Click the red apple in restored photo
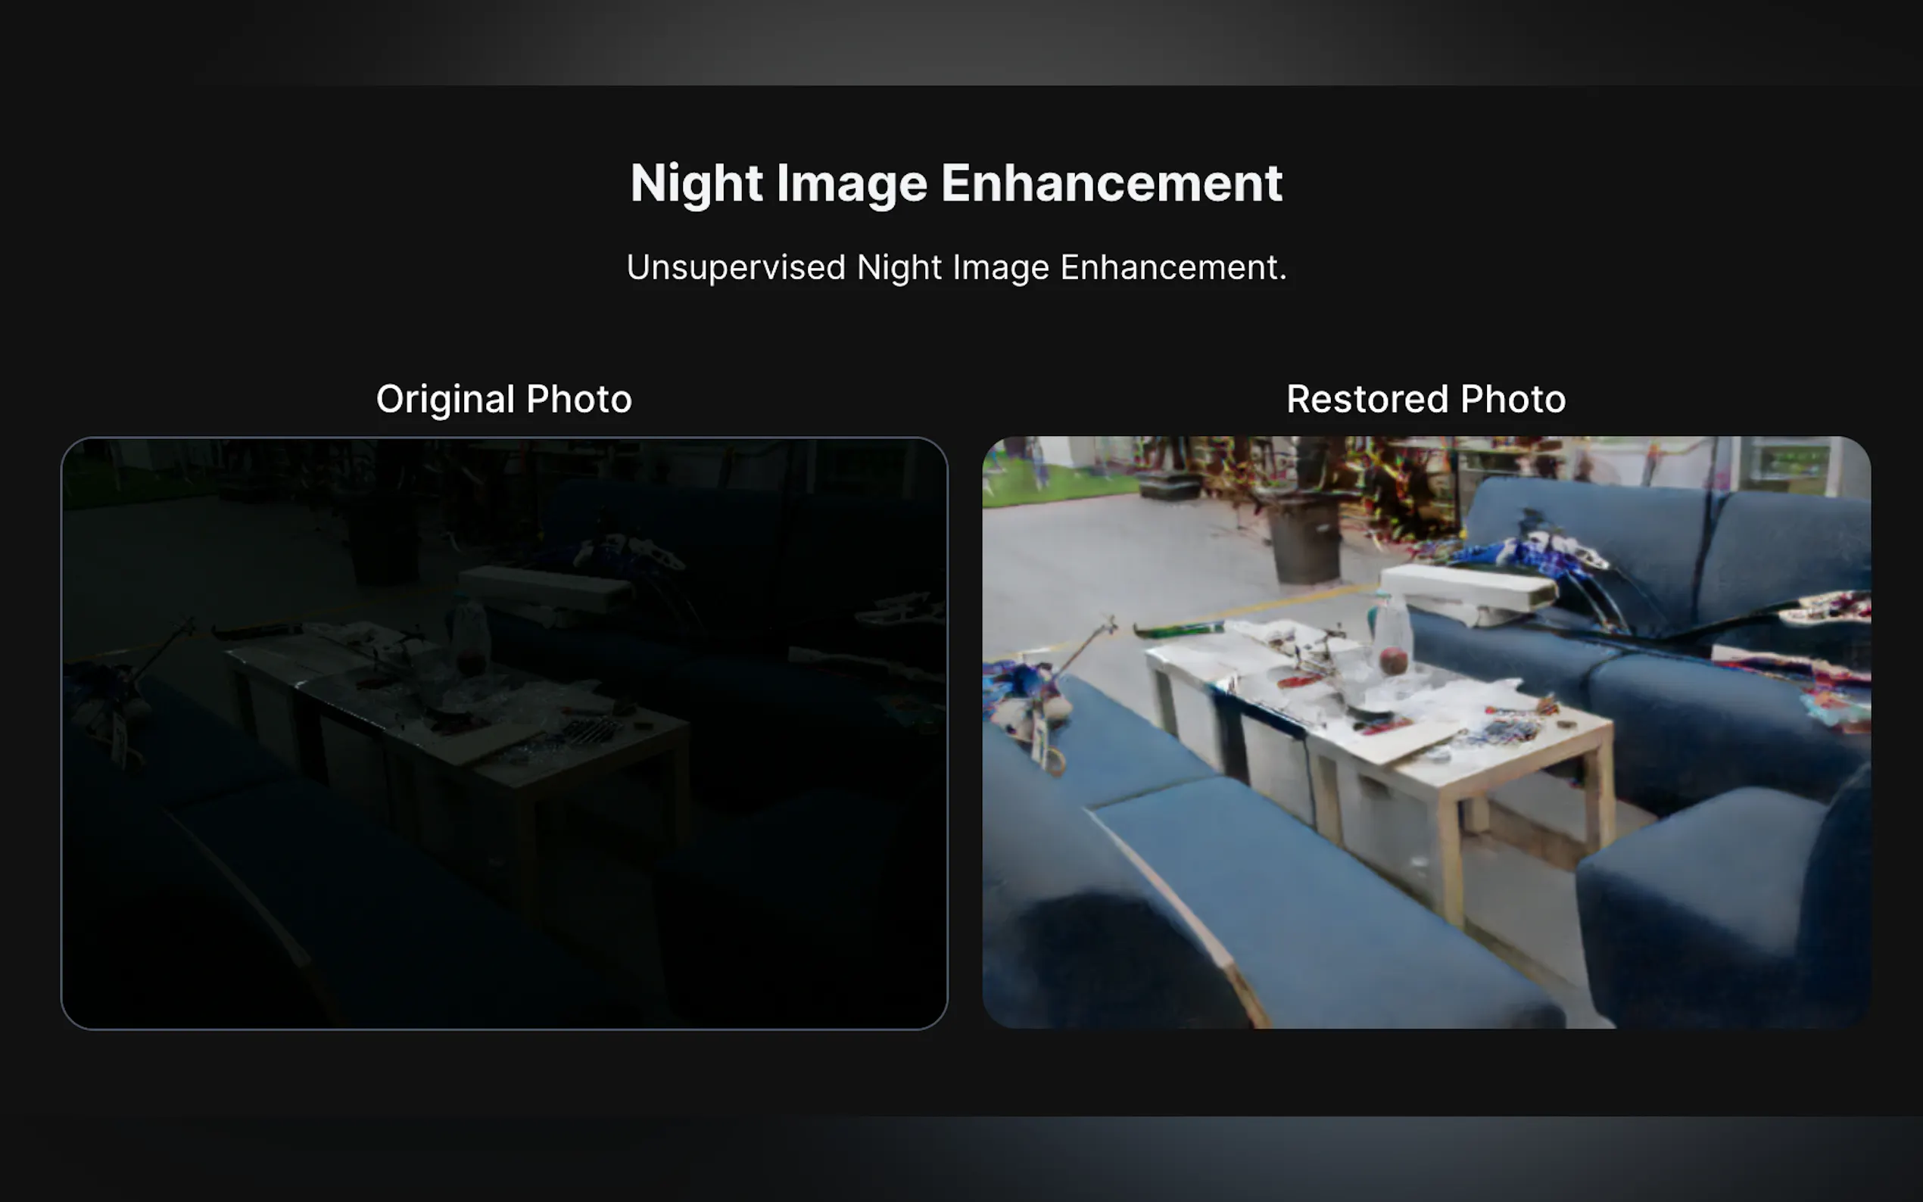The height and width of the screenshot is (1202, 1923). point(1393,660)
